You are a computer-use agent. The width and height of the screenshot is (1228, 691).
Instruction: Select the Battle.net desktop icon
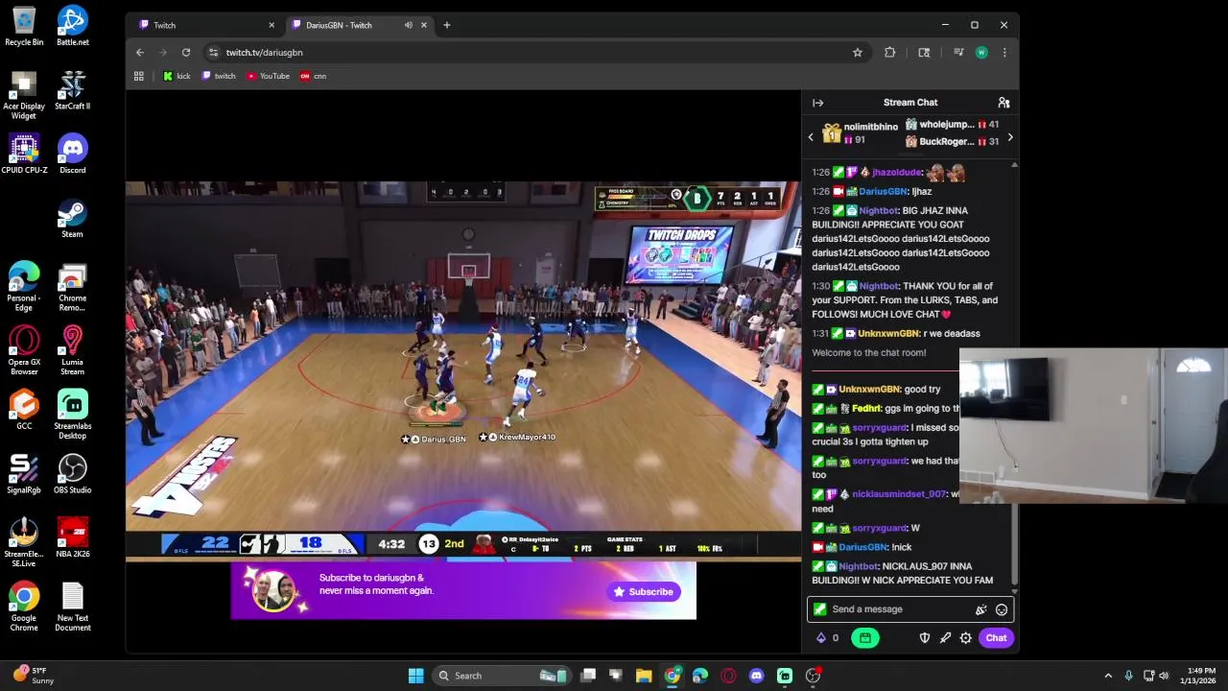tap(72, 26)
